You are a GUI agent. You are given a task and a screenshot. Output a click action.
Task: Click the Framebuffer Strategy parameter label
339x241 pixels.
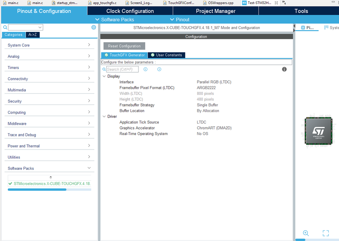[x=137, y=105]
